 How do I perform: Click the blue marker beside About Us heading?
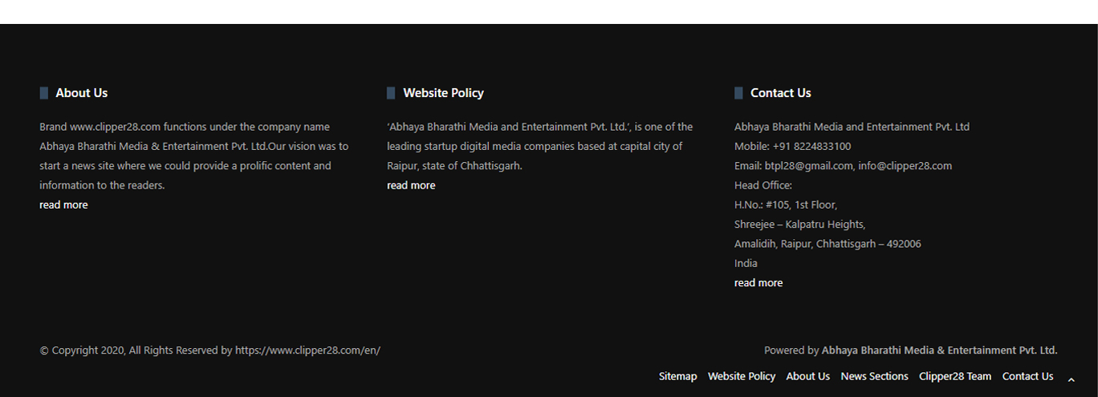pyautogui.click(x=44, y=93)
